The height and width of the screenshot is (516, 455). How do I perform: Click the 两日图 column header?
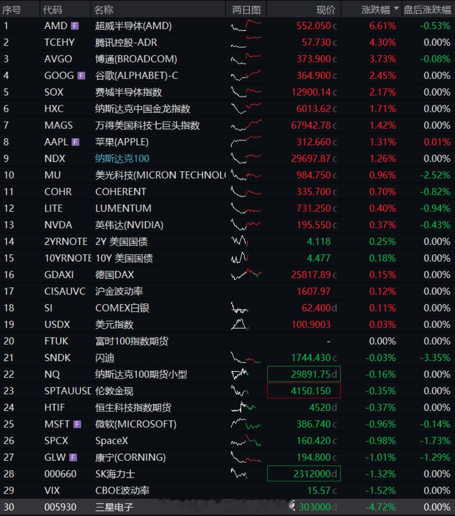tap(246, 9)
